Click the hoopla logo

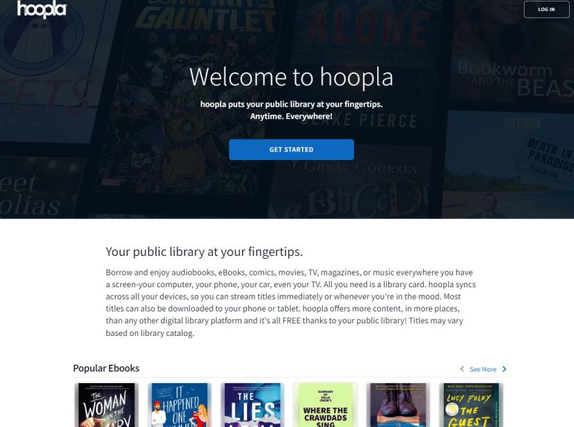point(42,9)
